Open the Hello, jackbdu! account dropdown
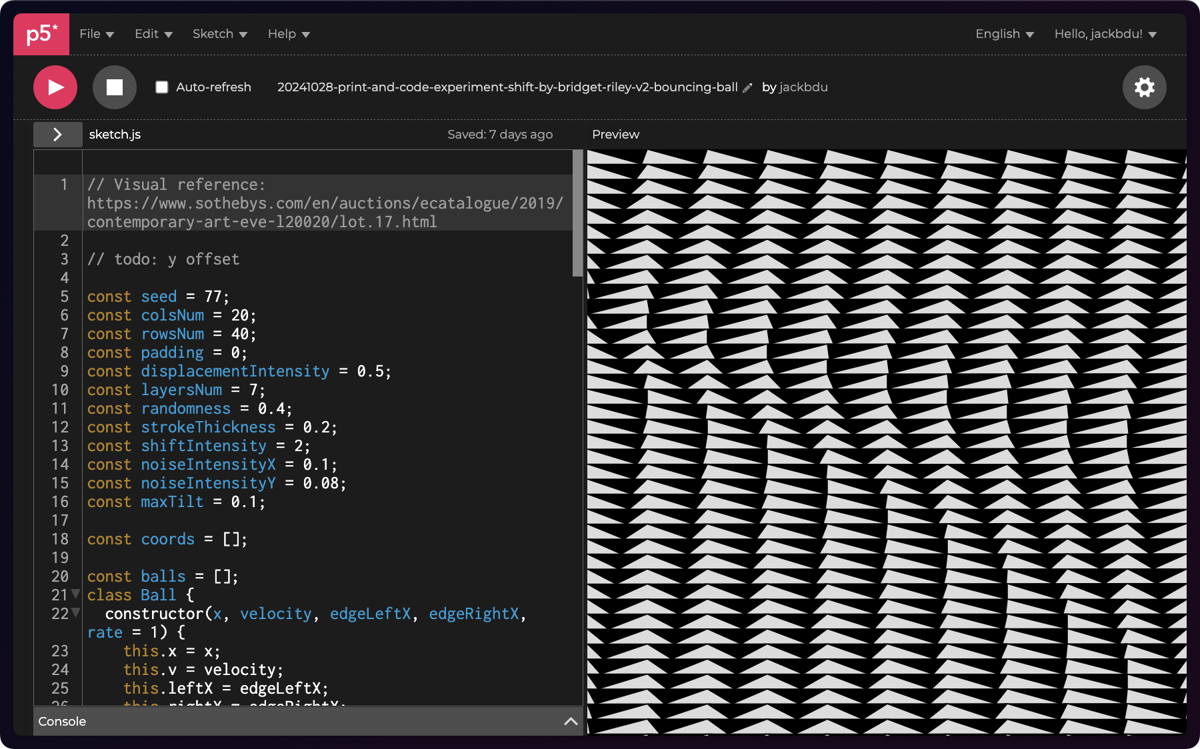 (x=1105, y=34)
